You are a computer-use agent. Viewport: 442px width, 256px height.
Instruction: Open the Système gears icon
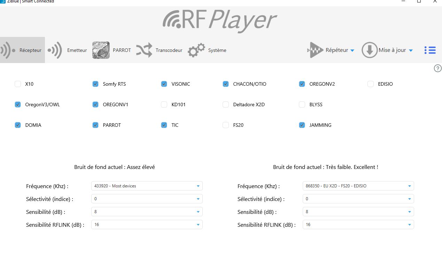tap(196, 50)
